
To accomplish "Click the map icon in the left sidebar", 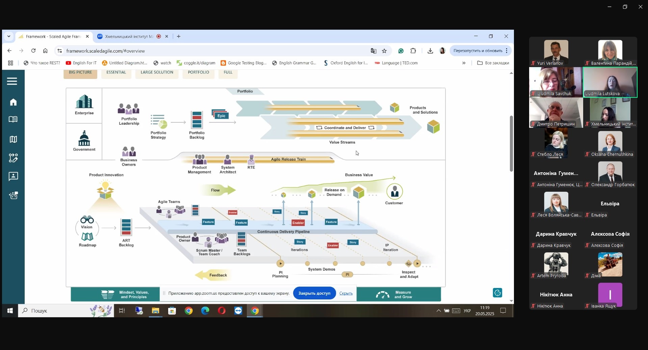I will click(13, 139).
